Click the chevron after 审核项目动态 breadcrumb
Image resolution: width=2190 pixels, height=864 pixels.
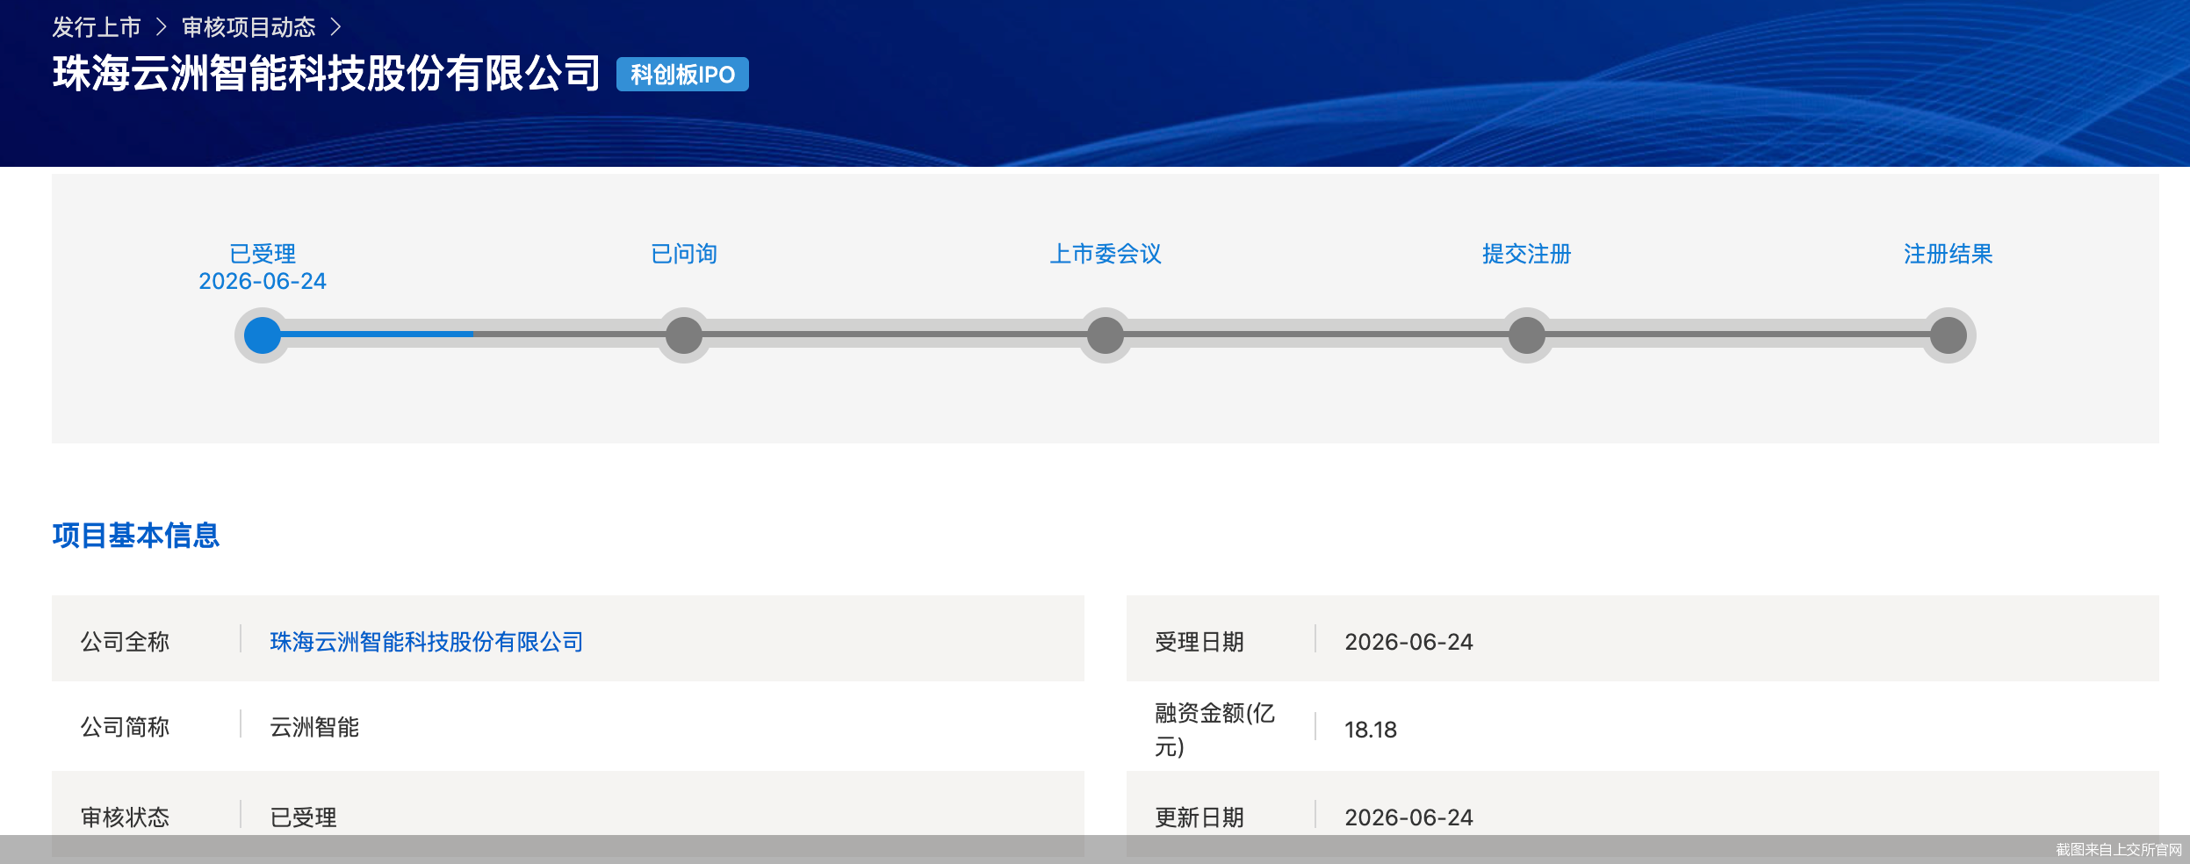tap(335, 27)
